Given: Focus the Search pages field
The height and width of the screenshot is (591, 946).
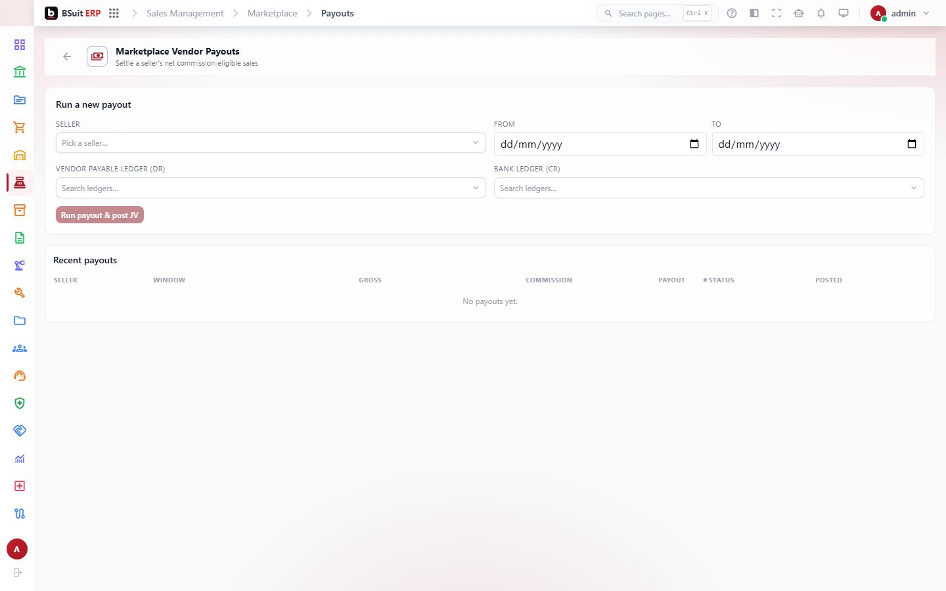Looking at the screenshot, I should pos(657,13).
